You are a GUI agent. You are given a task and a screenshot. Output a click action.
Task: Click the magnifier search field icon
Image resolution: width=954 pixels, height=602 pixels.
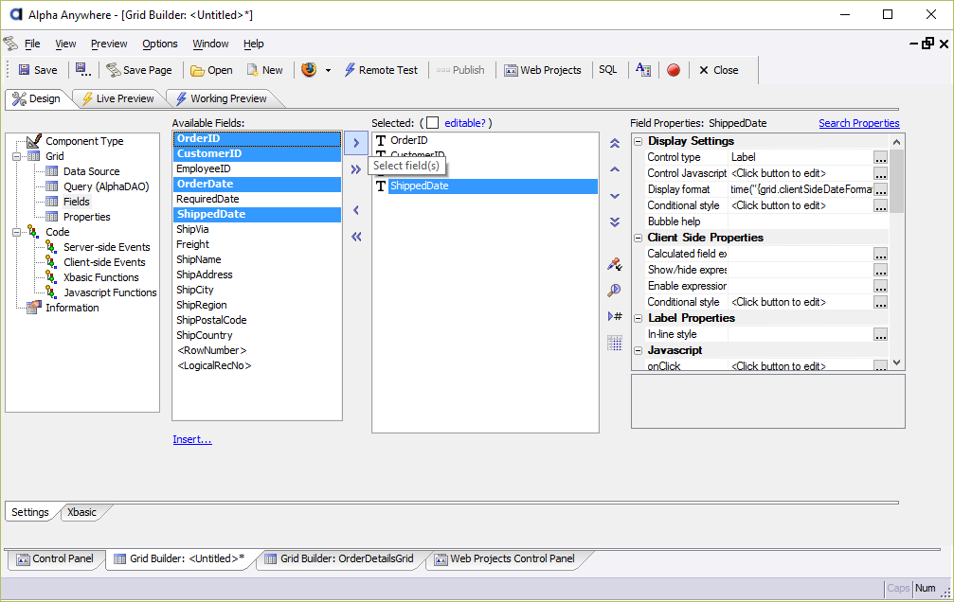click(x=615, y=290)
